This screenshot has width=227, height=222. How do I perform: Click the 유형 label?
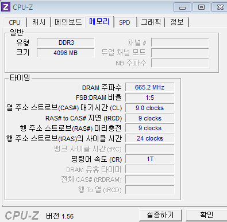pyautogui.click(x=23, y=42)
